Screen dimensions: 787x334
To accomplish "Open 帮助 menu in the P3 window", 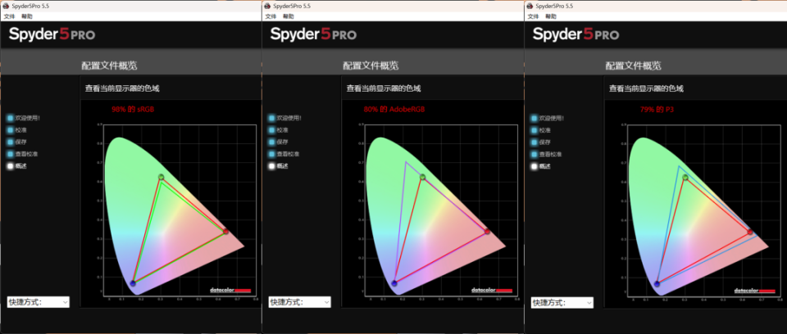I will (551, 16).
